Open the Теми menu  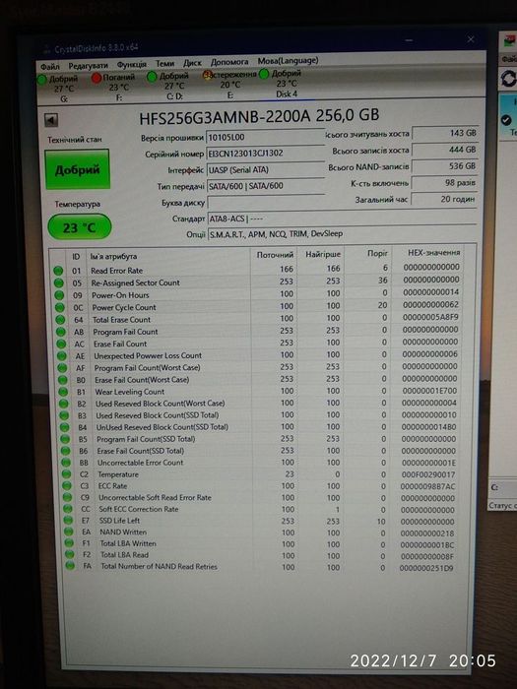164,64
